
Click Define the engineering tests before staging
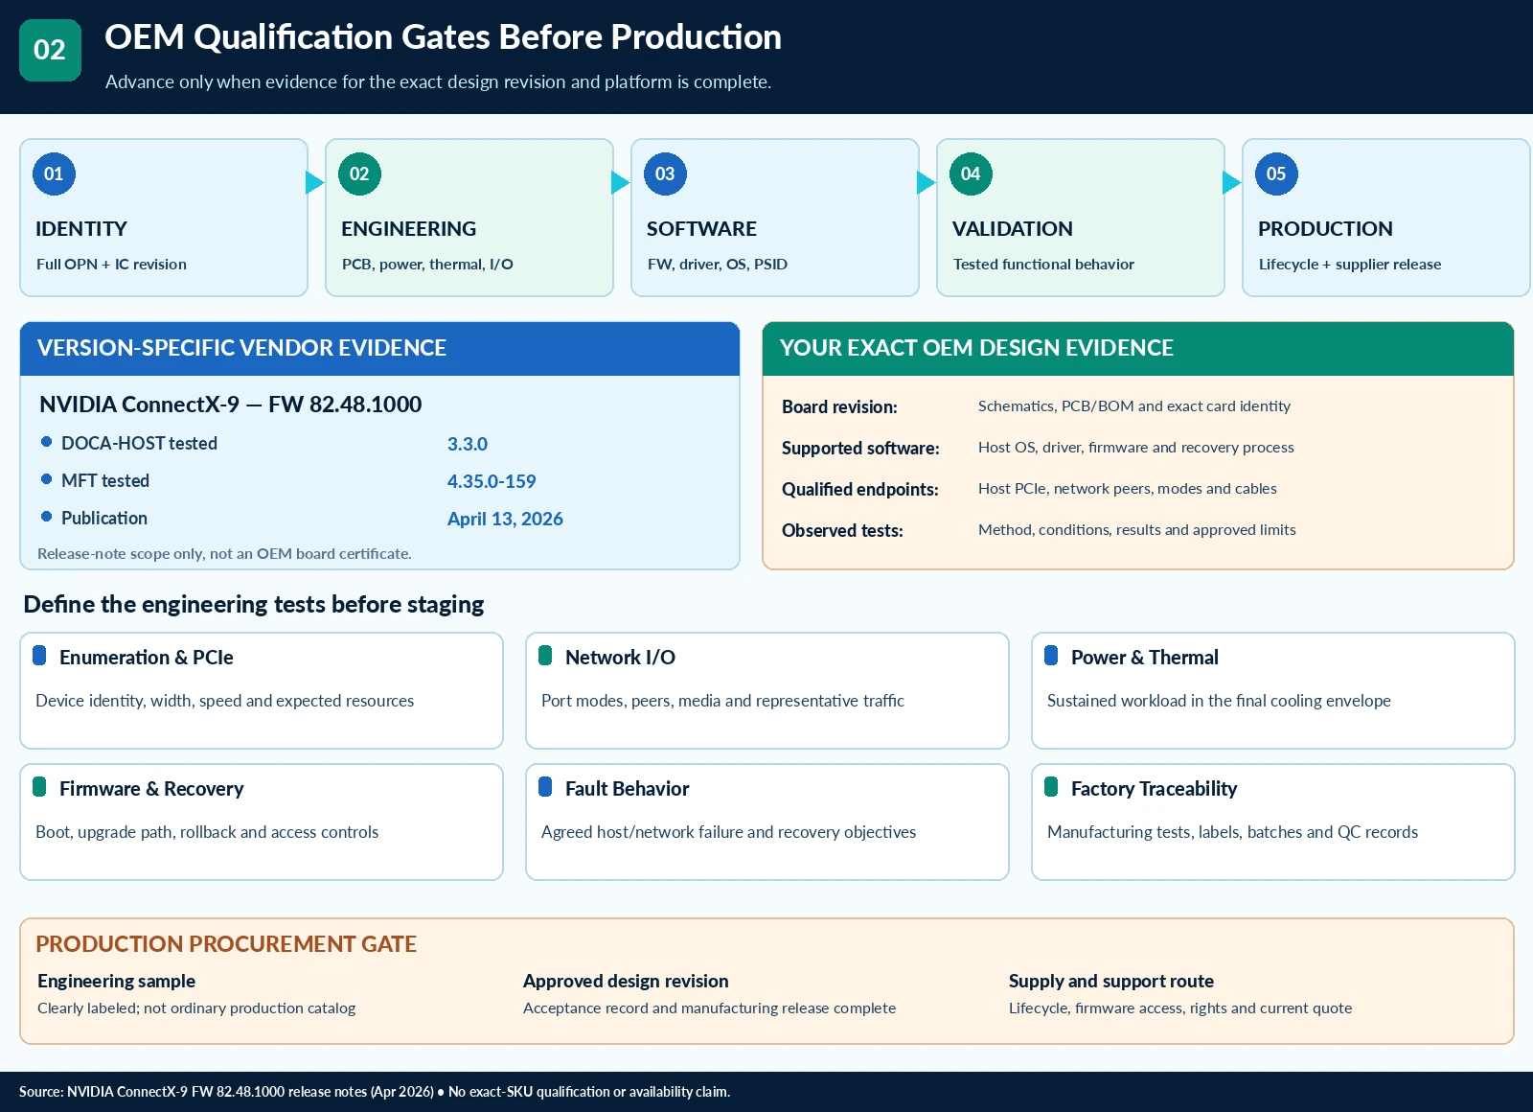[254, 604]
